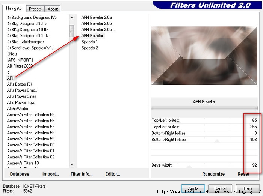The height and width of the screenshot is (196, 263).
Task: Select Alf's Power Grads category
Action: click(x=22, y=90)
